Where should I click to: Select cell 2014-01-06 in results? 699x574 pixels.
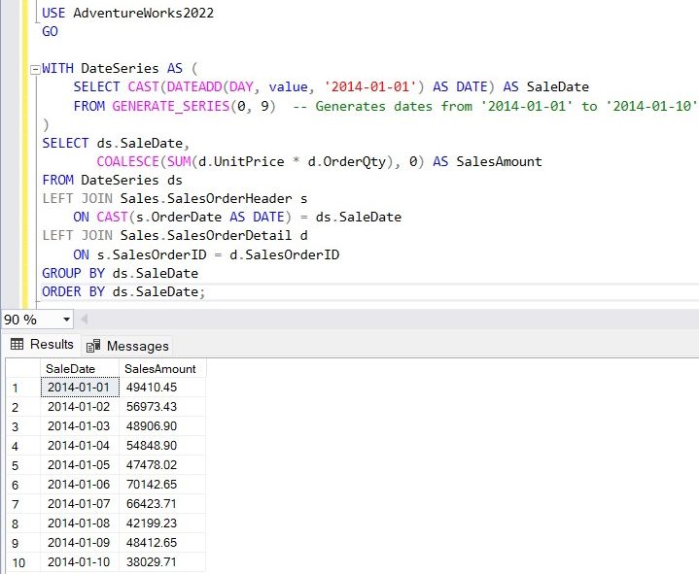80,484
